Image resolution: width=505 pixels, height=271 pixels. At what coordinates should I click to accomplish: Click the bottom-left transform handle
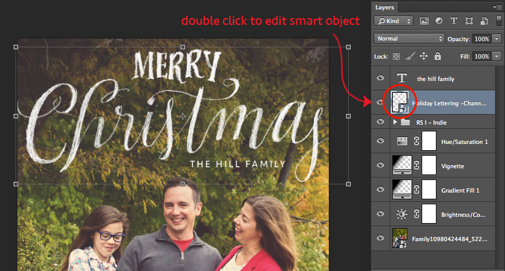point(16,184)
